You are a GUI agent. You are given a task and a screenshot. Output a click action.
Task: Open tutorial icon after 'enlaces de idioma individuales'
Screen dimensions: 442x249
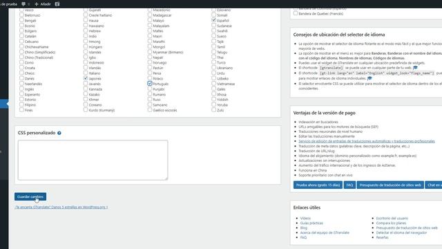[x=369, y=78]
